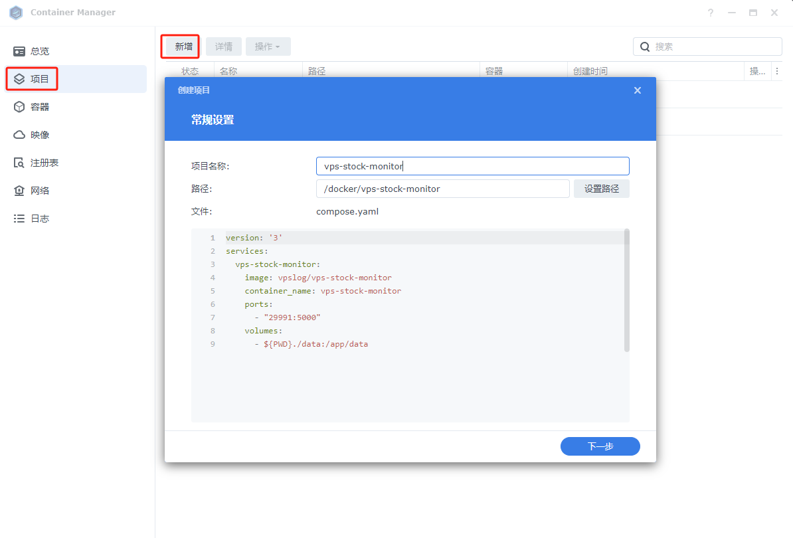Click the 网络 house sidebar icon
This screenshot has width=793, height=538.
pyautogui.click(x=19, y=190)
